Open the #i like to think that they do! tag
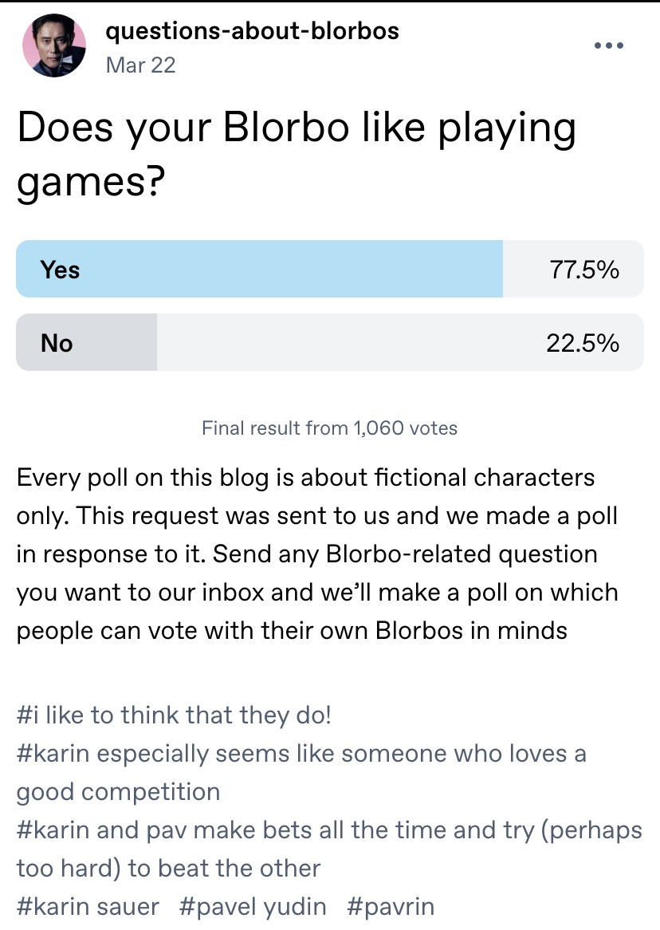660x930 pixels. coord(174,715)
